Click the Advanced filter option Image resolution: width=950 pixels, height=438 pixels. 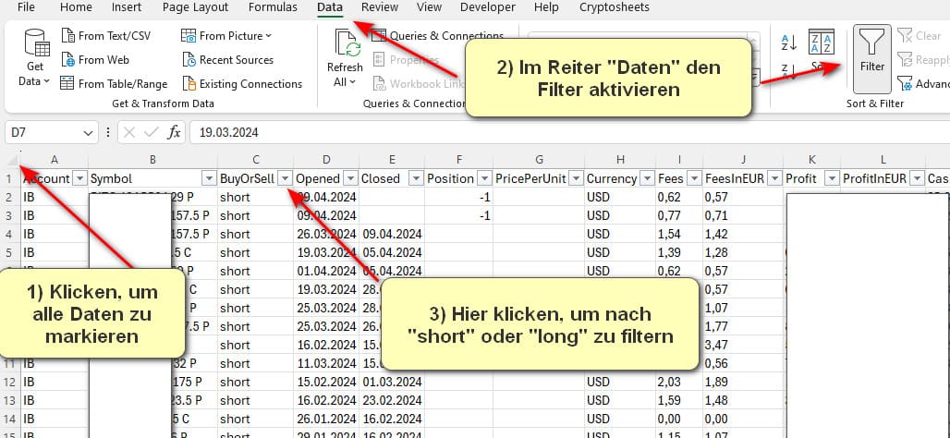point(922,83)
